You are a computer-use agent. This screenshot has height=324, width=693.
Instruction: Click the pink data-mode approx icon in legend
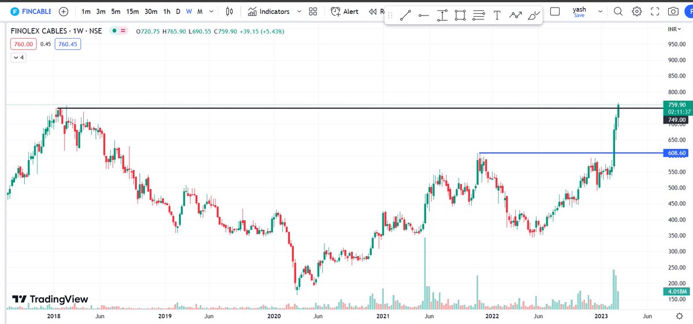[124, 31]
